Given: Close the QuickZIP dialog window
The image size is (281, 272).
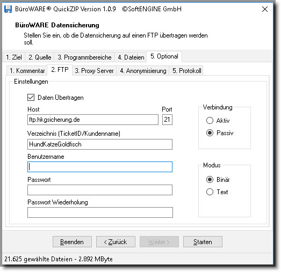Looking at the screenshot, I should [265, 9].
